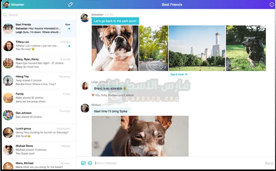Image resolution: width=276 pixels, height=171 pixels.
Task: Select the Lunch group chat
Action: (38, 132)
